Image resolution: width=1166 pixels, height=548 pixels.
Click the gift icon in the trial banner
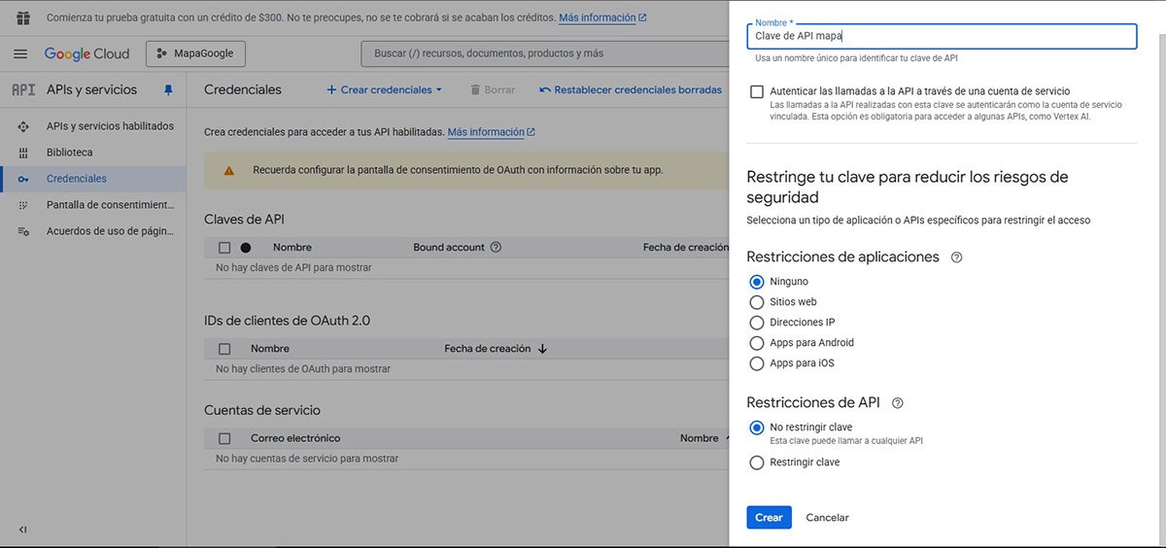click(23, 17)
